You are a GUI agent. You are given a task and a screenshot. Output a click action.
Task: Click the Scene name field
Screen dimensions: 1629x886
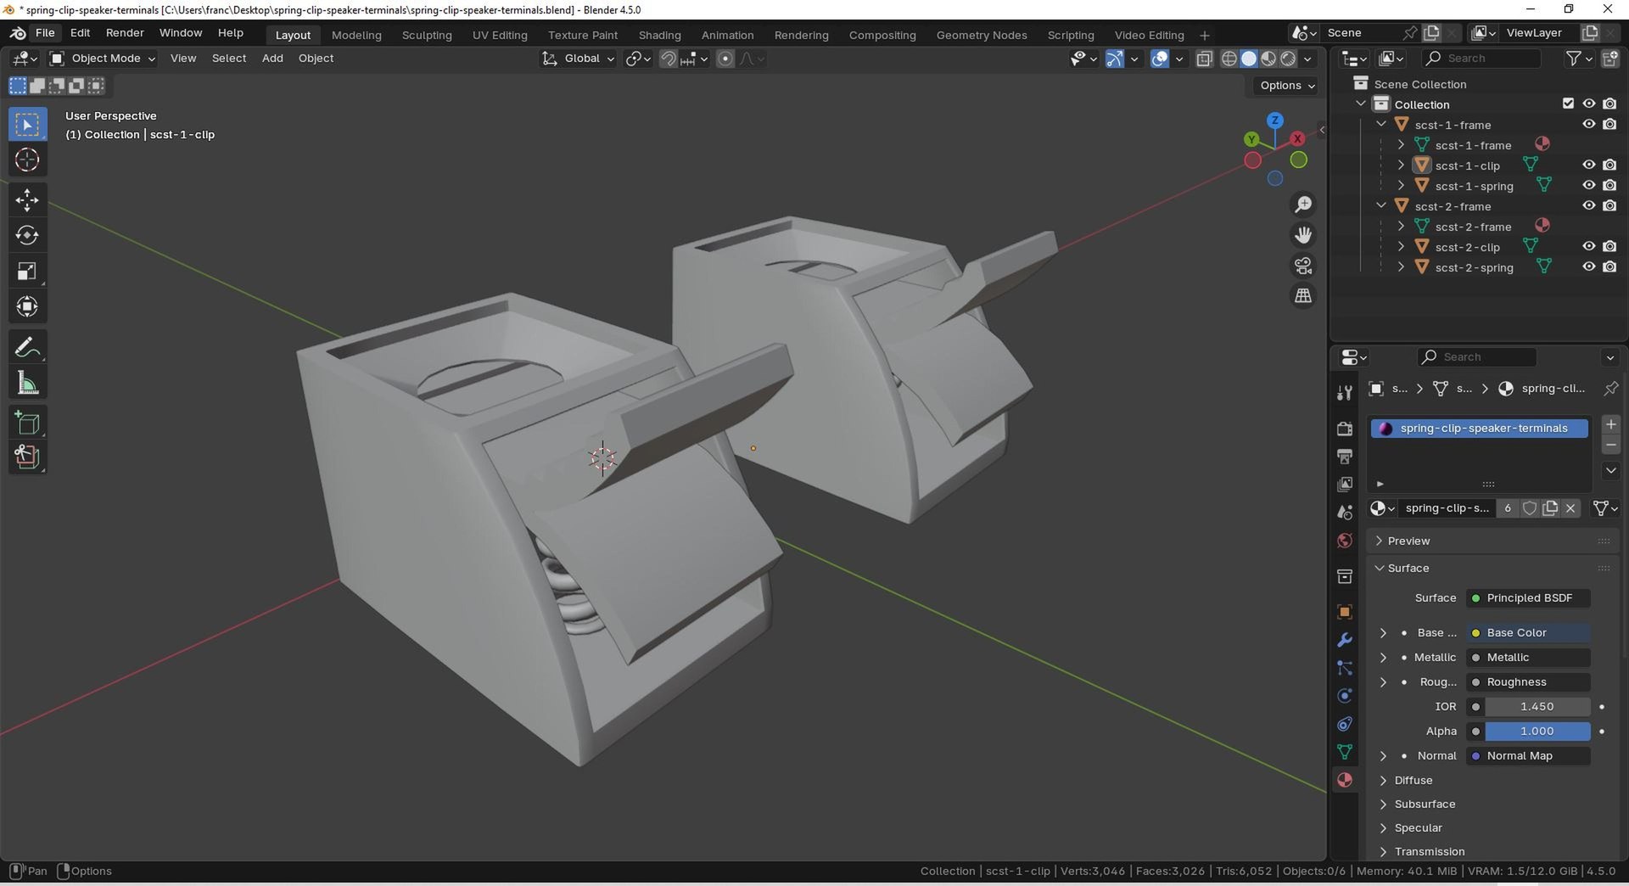[x=1359, y=32]
